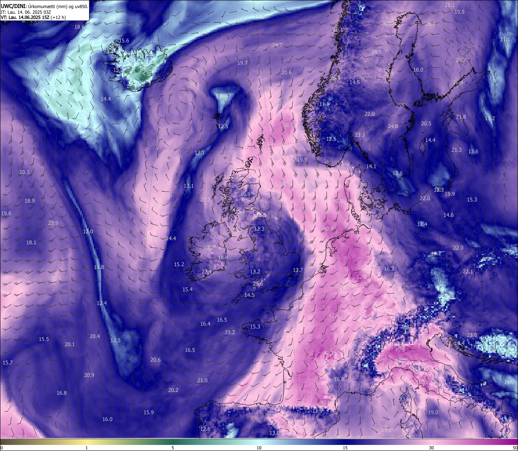Screen dimensions: 518x451
Task: Select the 12.0 value on the dry band
Action: pos(88,232)
